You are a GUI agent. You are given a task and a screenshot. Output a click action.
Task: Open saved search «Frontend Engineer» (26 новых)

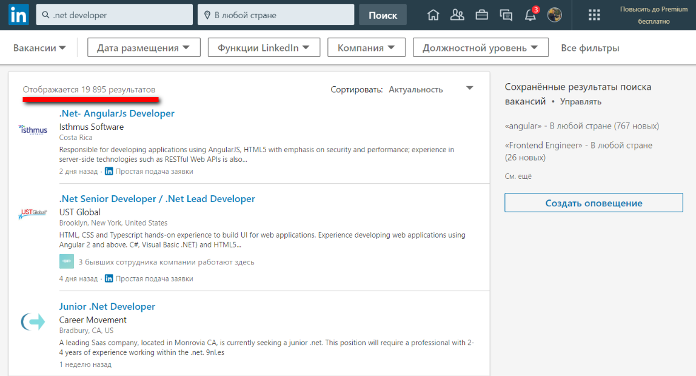tap(578, 152)
